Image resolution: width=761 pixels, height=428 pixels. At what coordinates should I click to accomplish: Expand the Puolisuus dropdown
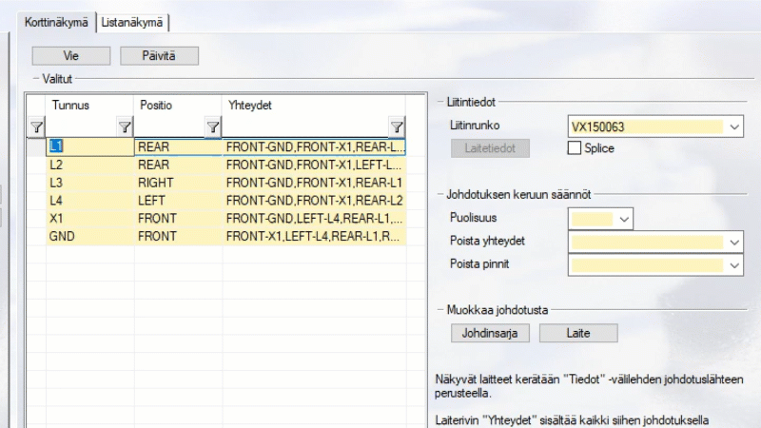point(624,220)
